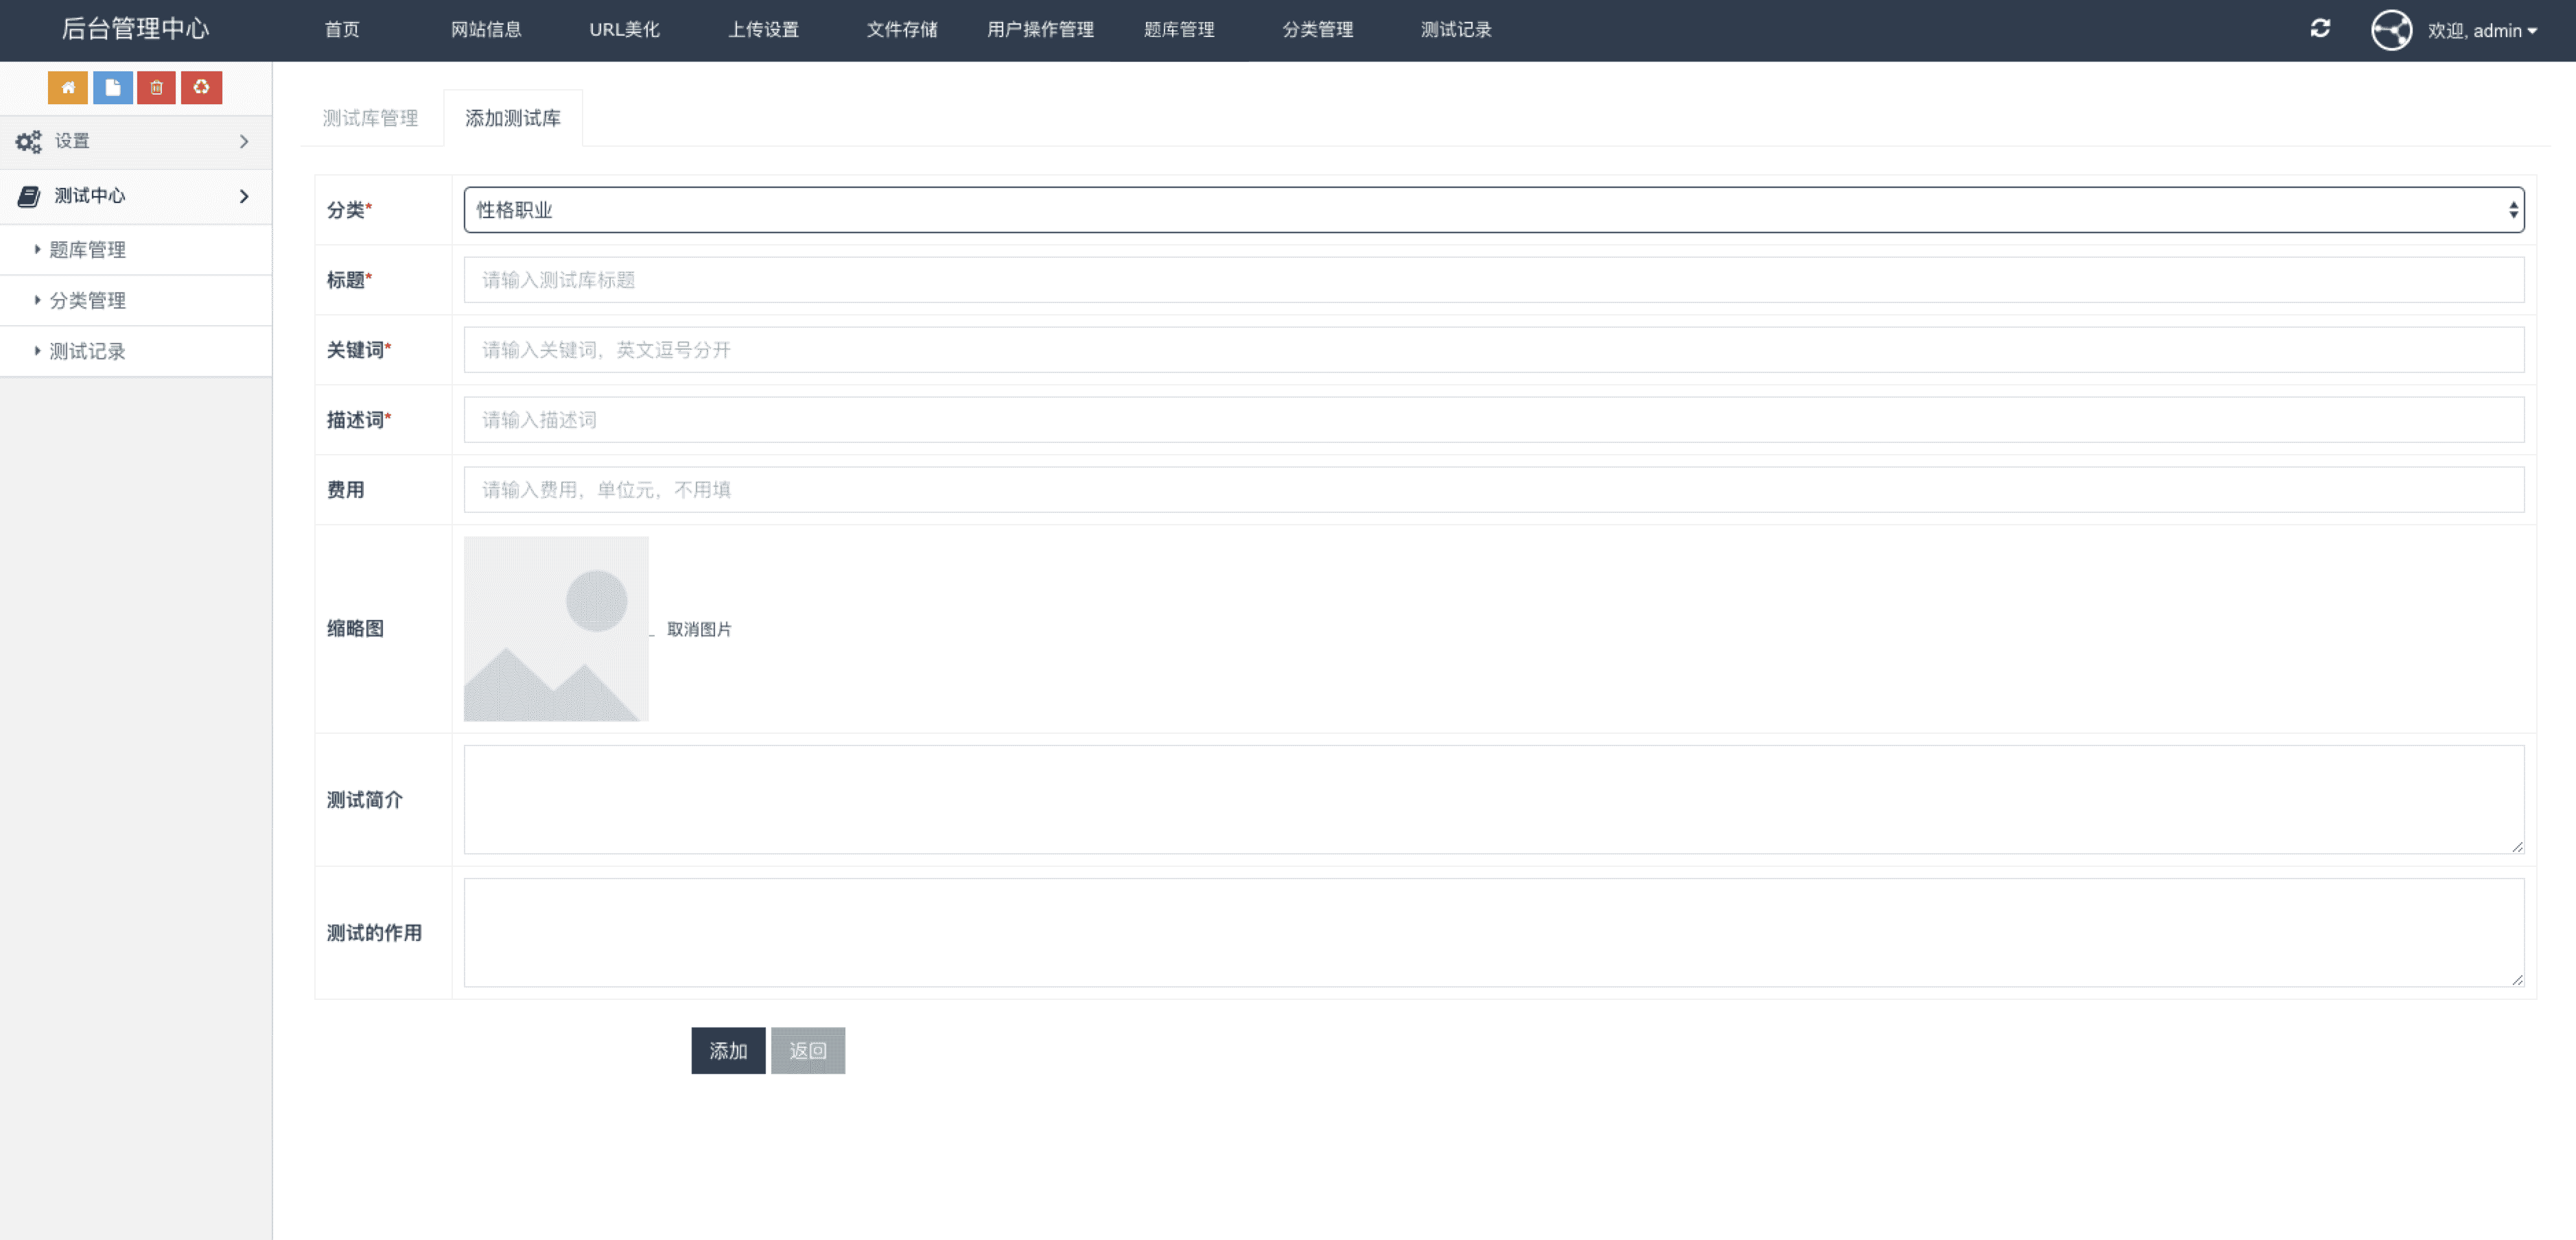Click the 标题 input field

pyautogui.click(x=1493, y=280)
